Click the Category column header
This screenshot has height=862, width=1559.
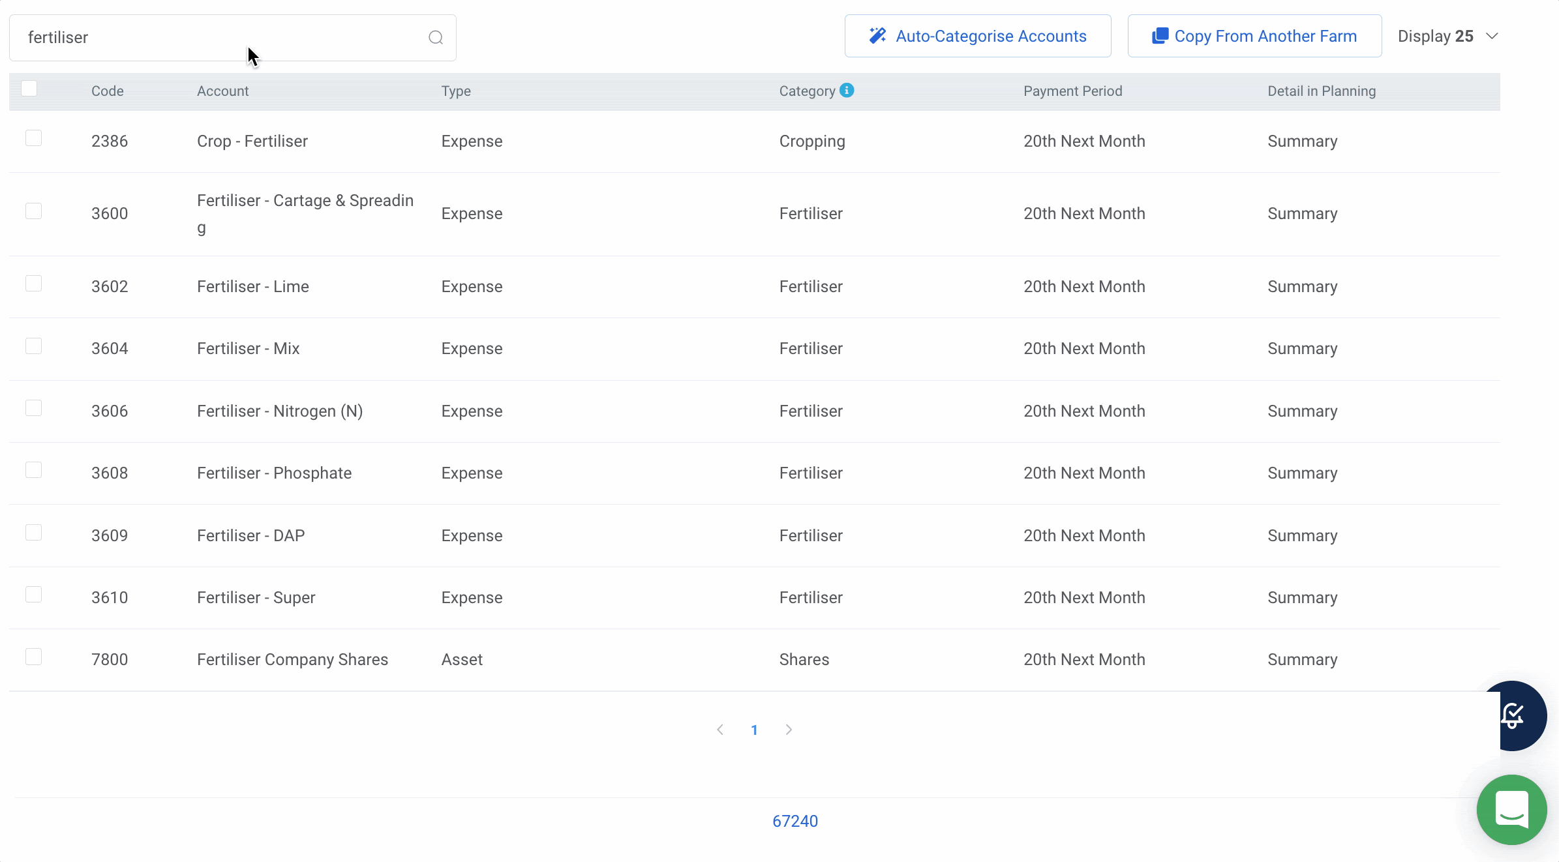[808, 91]
